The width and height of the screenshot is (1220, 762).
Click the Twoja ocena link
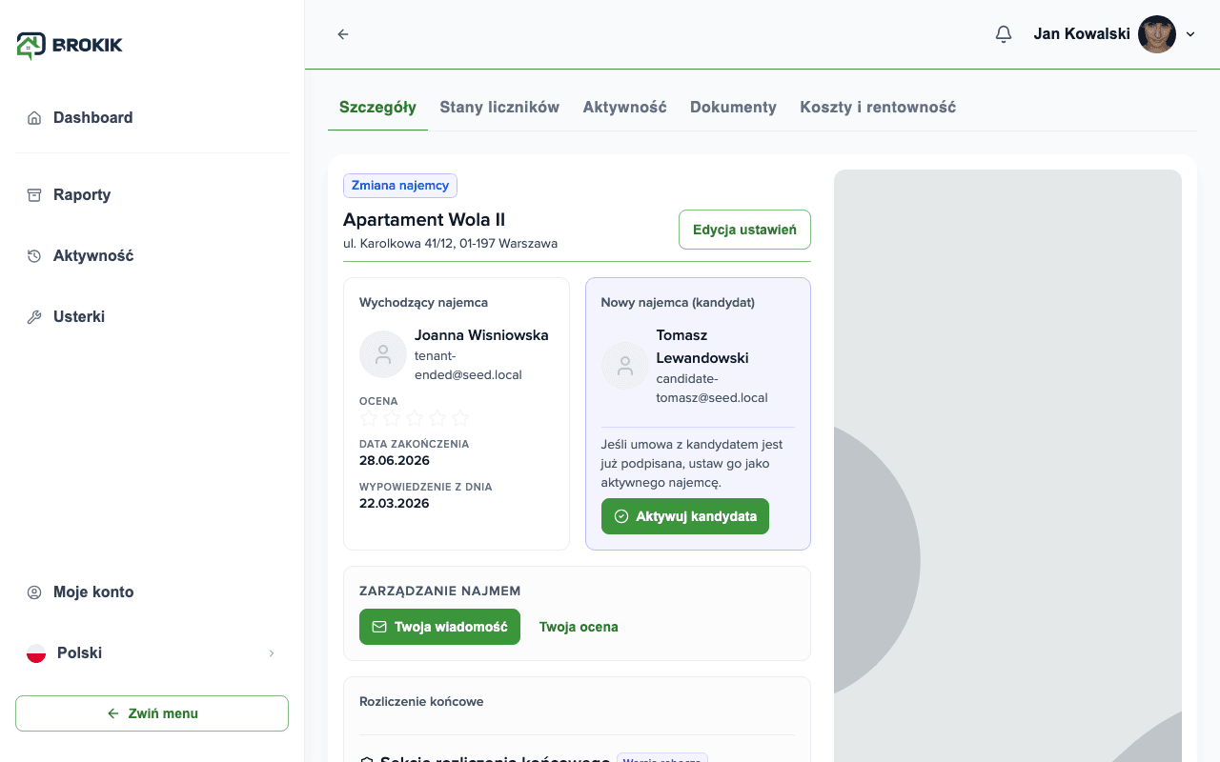coord(579,627)
